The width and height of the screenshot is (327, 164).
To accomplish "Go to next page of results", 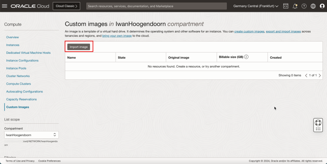I will (320, 75).
